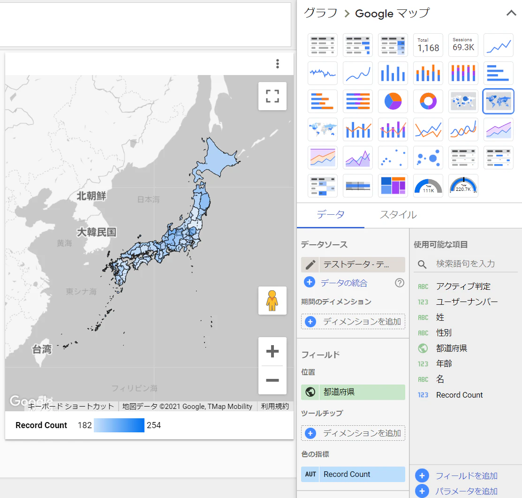Click the グラフ breadcrumb
The width and height of the screenshot is (522, 498).
point(321,13)
